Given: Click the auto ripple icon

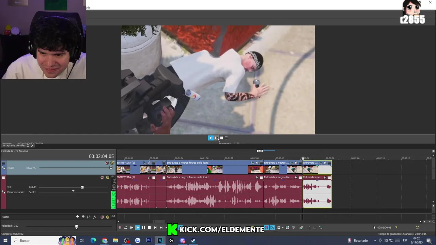Looking at the screenshot, I should [278, 228].
